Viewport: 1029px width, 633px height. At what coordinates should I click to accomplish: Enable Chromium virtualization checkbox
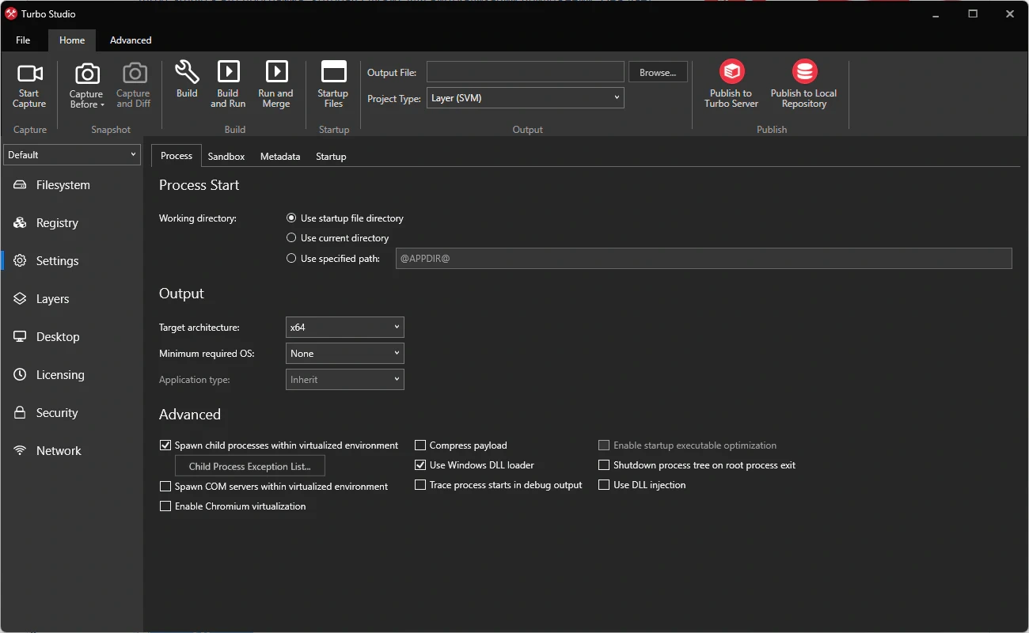(x=165, y=506)
